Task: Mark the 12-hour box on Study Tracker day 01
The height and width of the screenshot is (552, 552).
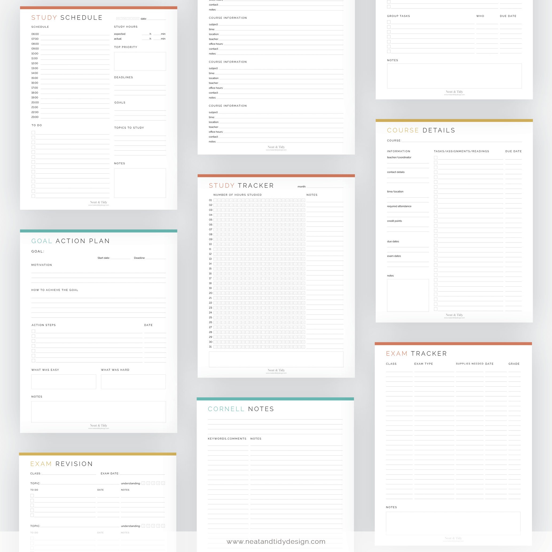Action: coord(303,200)
